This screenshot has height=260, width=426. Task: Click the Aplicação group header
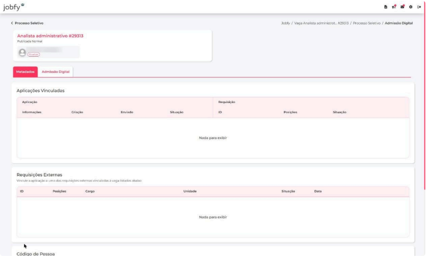coord(30,102)
